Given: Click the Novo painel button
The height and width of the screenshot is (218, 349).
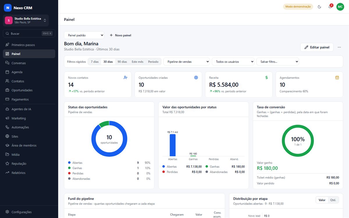Looking at the screenshot, I should [120, 35].
